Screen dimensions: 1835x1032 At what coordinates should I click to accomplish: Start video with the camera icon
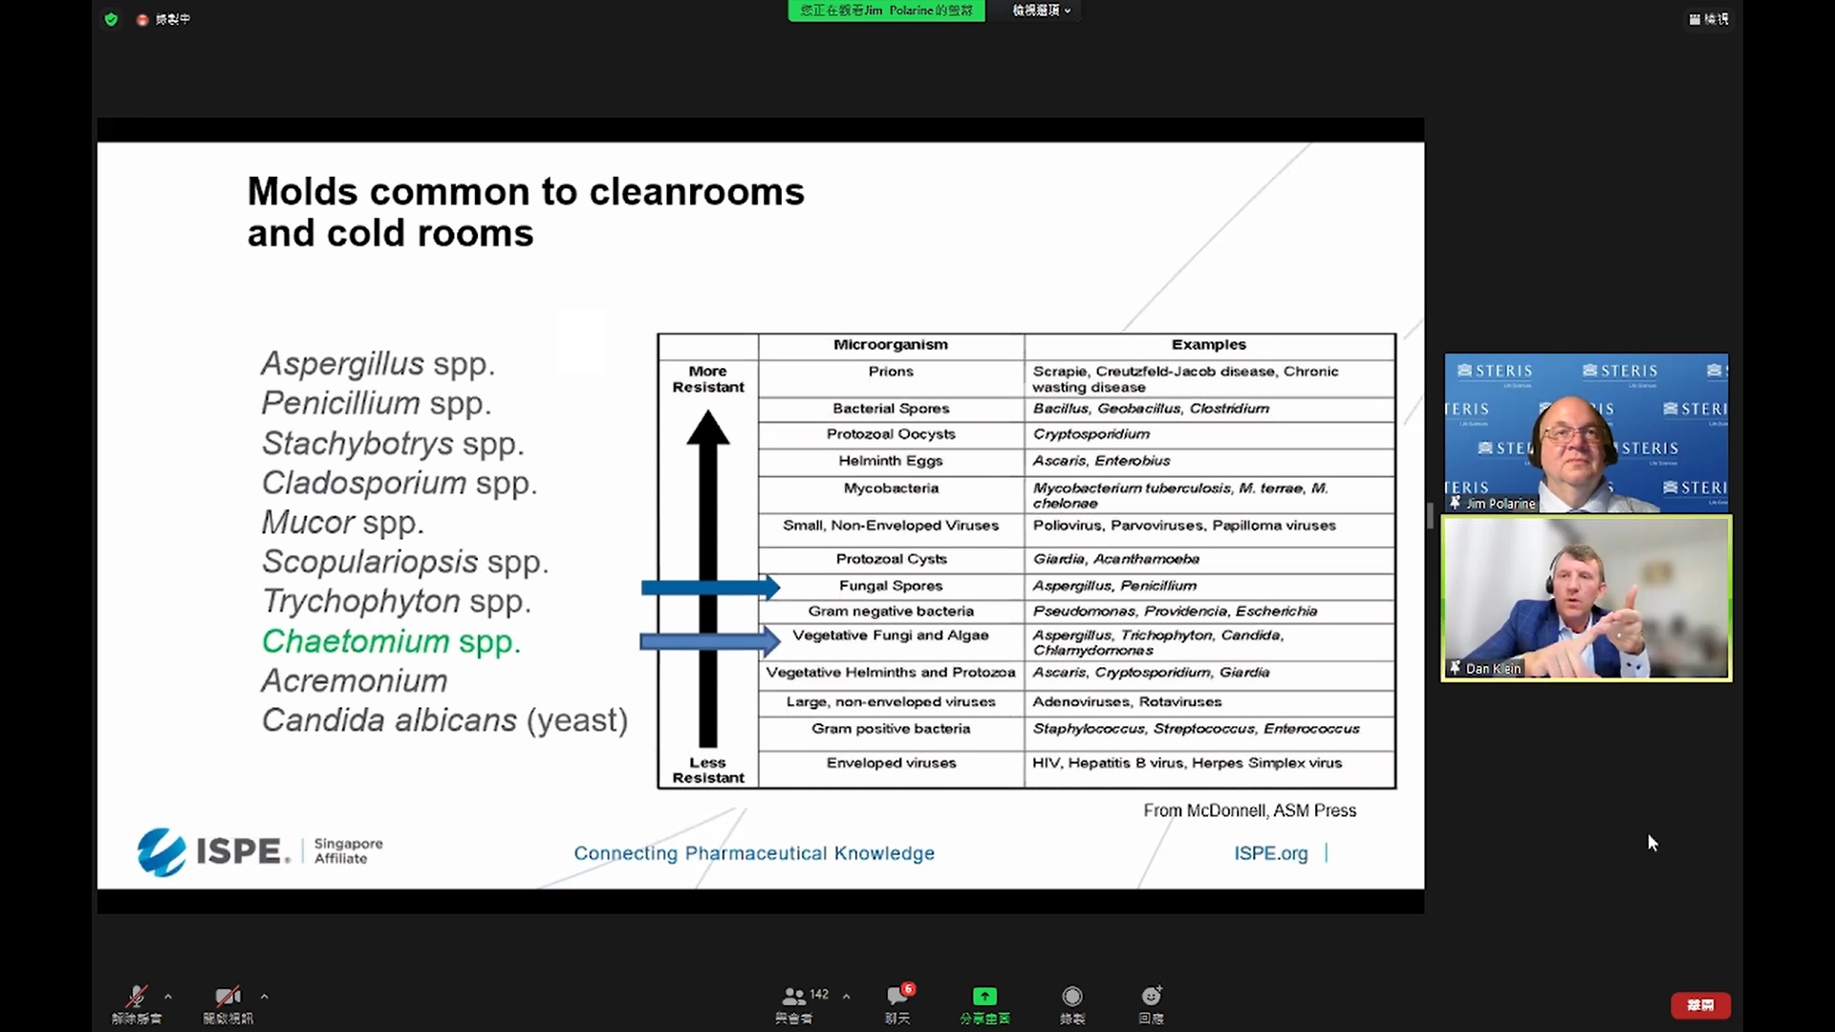[227, 1003]
